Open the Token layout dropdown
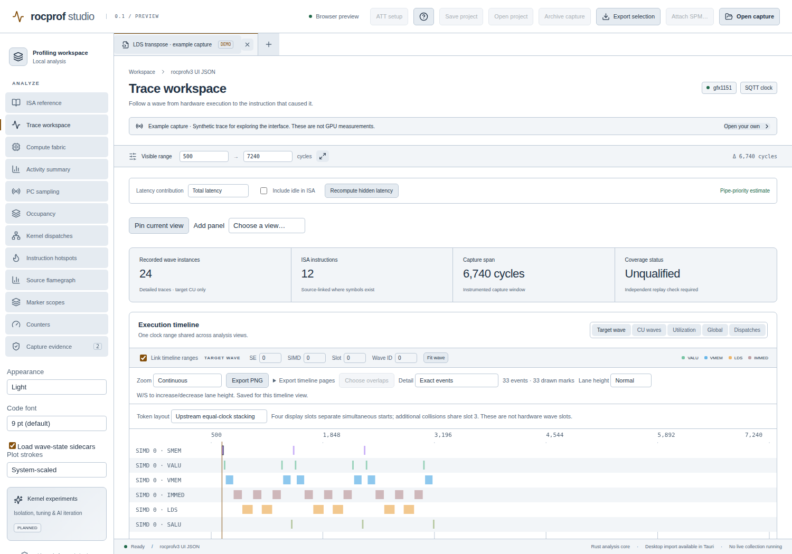The width and height of the screenshot is (792, 554). [219, 416]
